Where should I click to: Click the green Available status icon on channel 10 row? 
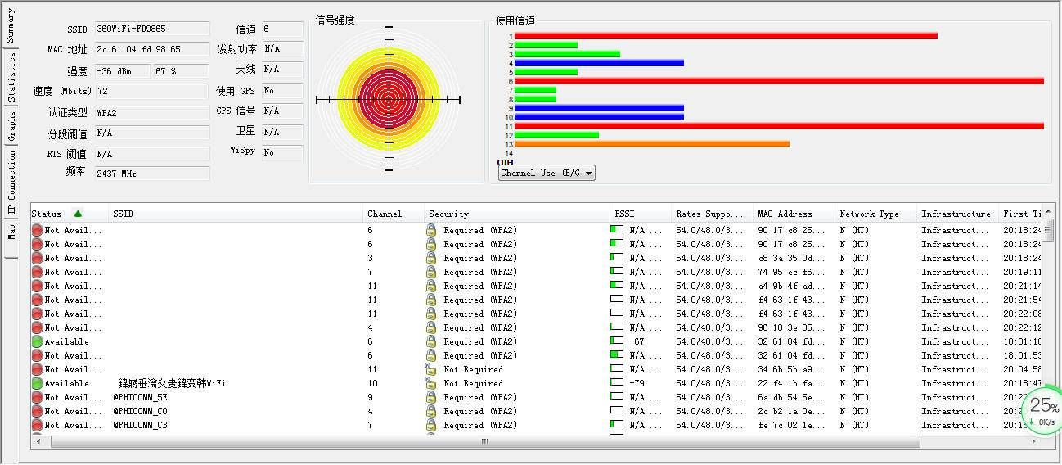[37, 383]
